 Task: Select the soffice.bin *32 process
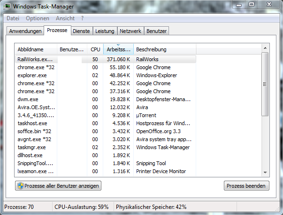pyautogui.click(x=106, y=131)
